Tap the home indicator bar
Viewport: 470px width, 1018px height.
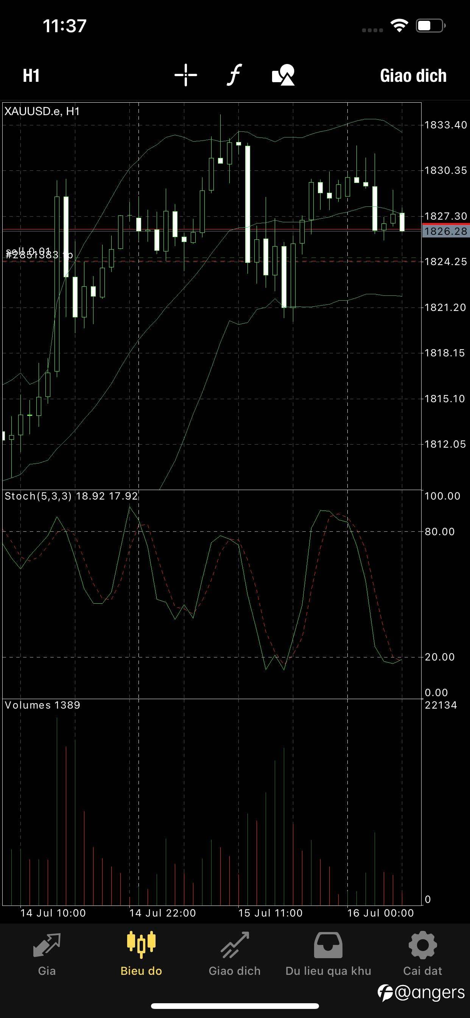click(x=235, y=1006)
